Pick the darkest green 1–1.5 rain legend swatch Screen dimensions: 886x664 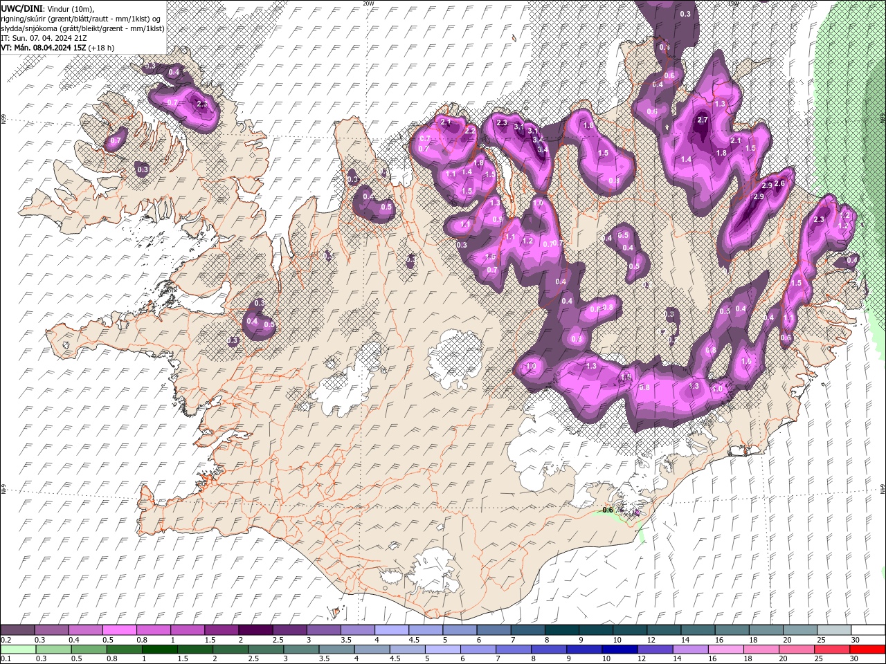pyautogui.click(x=159, y=649)
